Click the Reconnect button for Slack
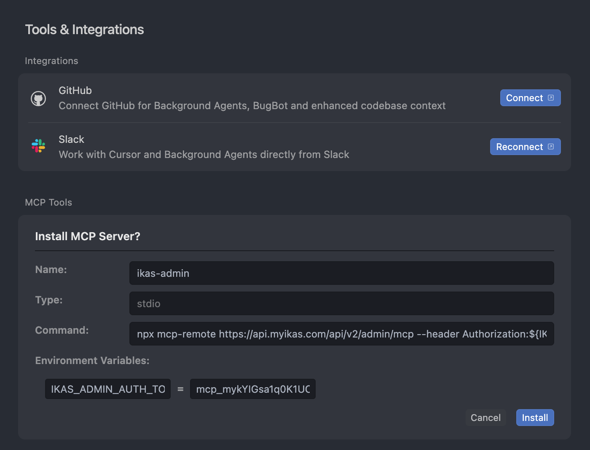590x450 pixels. pyautogui.click(x=525, y=147)
